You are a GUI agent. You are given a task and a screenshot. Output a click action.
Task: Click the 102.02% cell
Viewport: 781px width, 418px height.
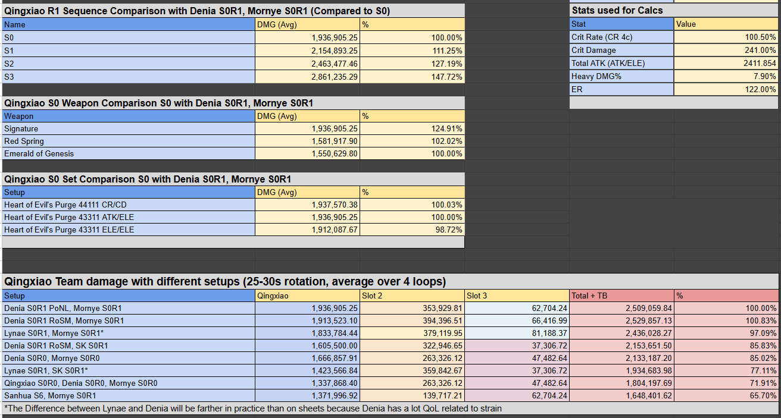(413, 141)
